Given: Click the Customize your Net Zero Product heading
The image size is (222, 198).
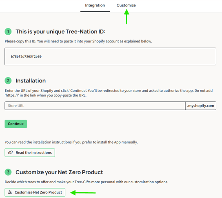Looking at the screenshot, I should [59, 172].
